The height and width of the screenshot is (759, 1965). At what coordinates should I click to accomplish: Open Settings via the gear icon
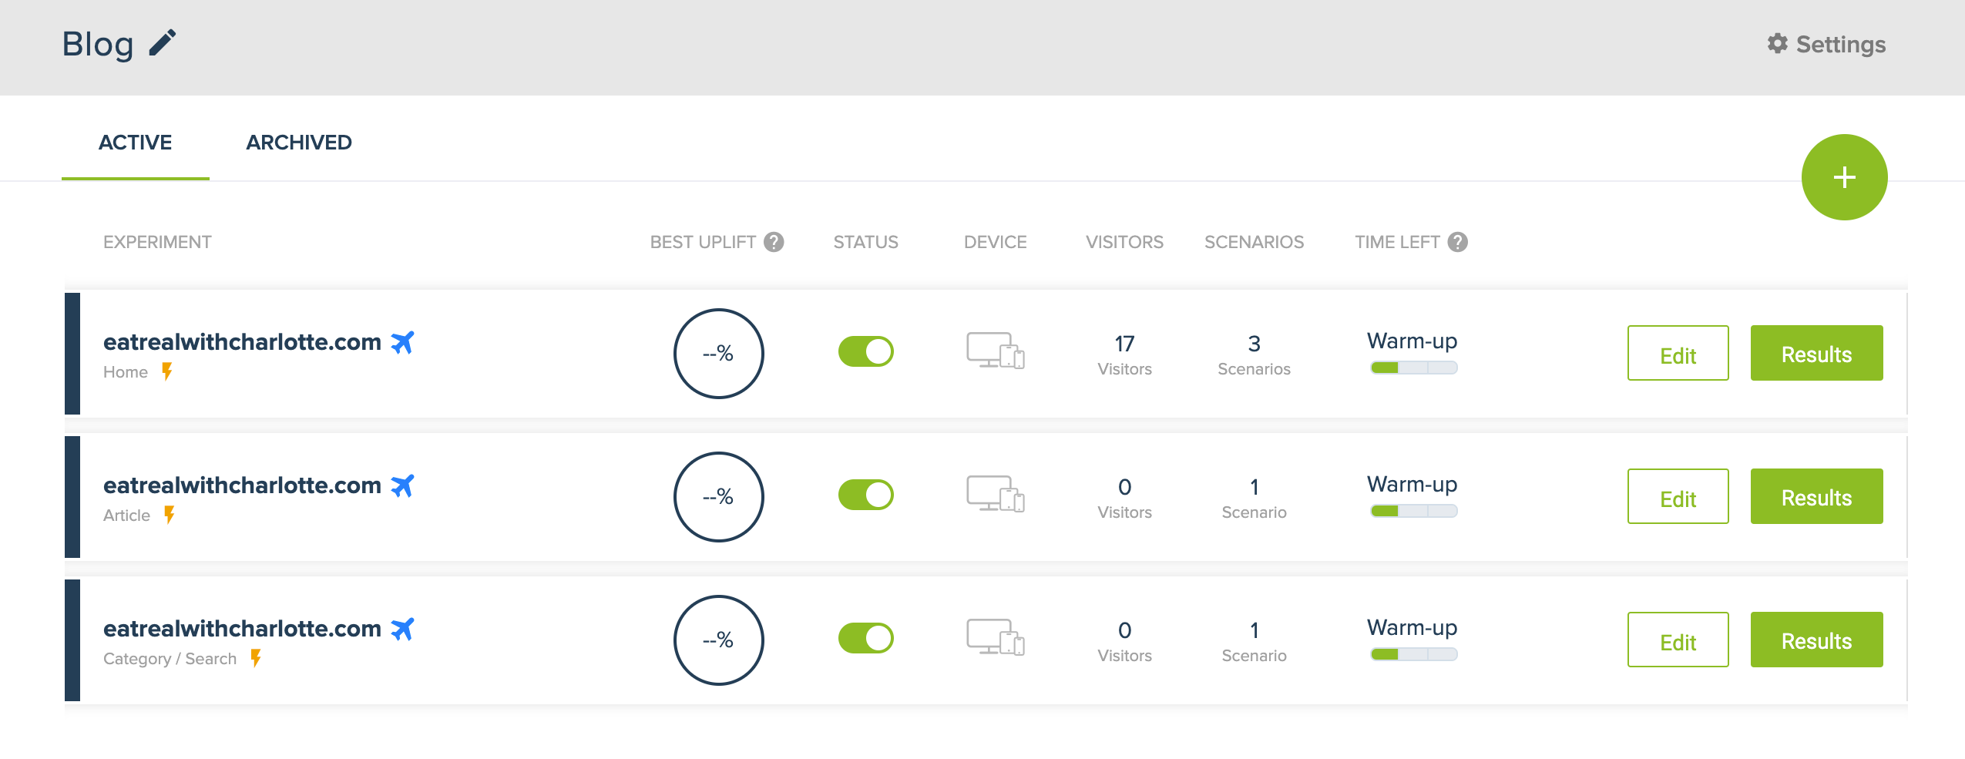(x=1777, y=44)
